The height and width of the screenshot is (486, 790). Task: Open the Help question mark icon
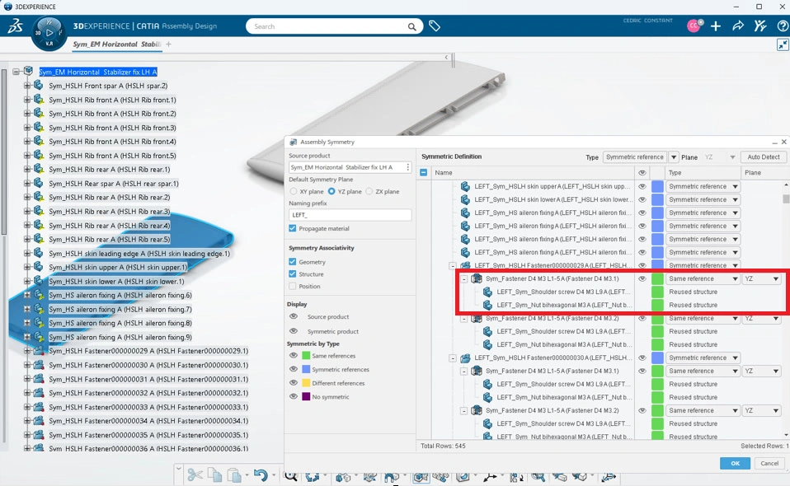[x=783, y=26]
